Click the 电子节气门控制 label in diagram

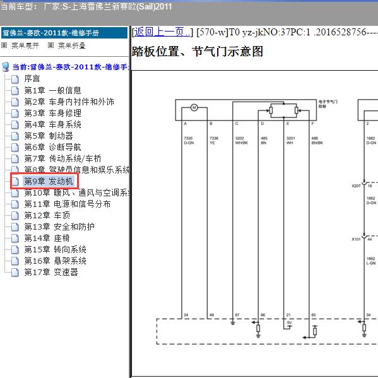(x=328, y=104)
